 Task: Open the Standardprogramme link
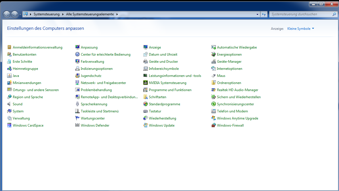pos(165,104)
